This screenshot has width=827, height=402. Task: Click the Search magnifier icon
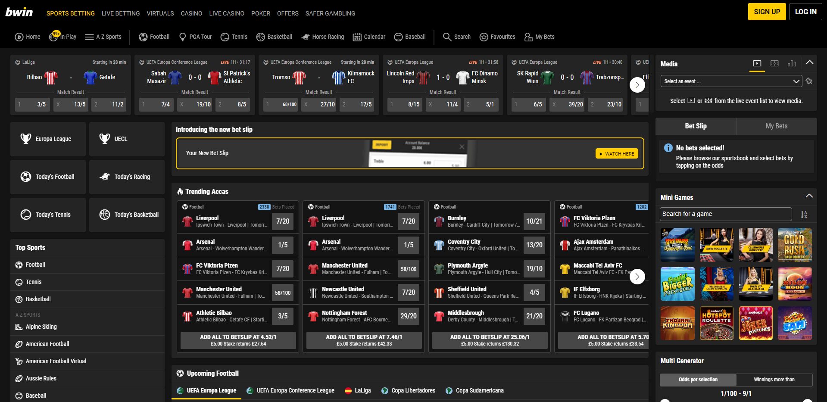447,37
